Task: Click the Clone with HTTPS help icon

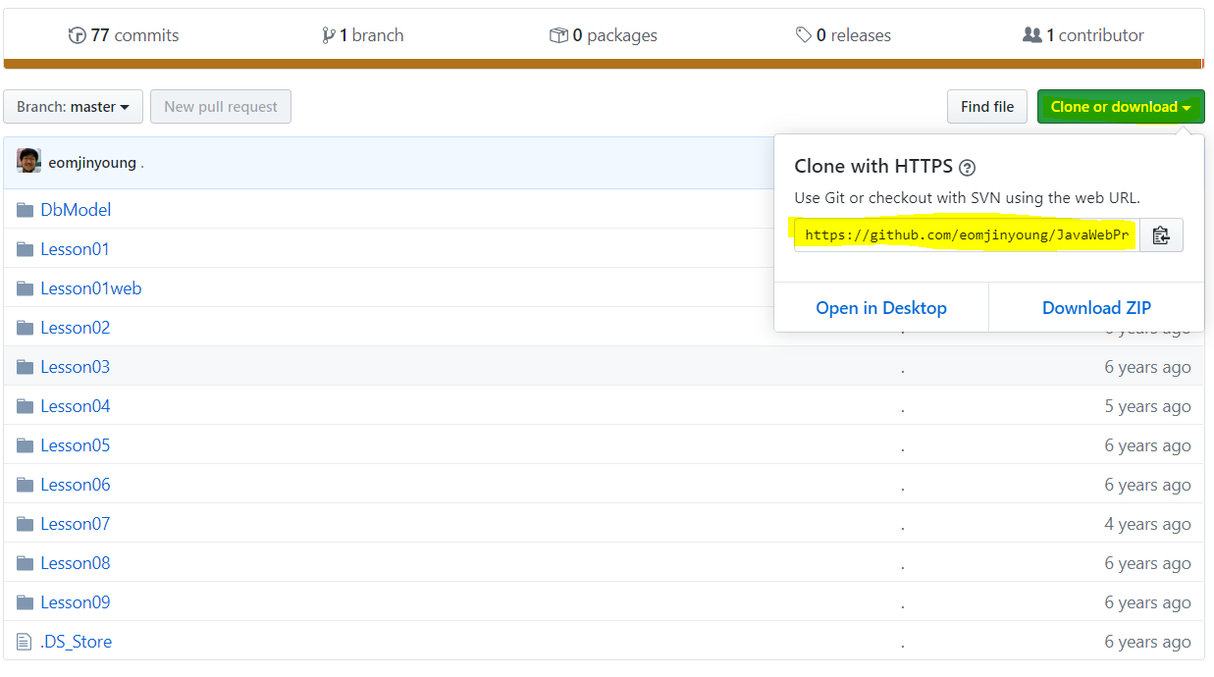Action: coord(968,167)
